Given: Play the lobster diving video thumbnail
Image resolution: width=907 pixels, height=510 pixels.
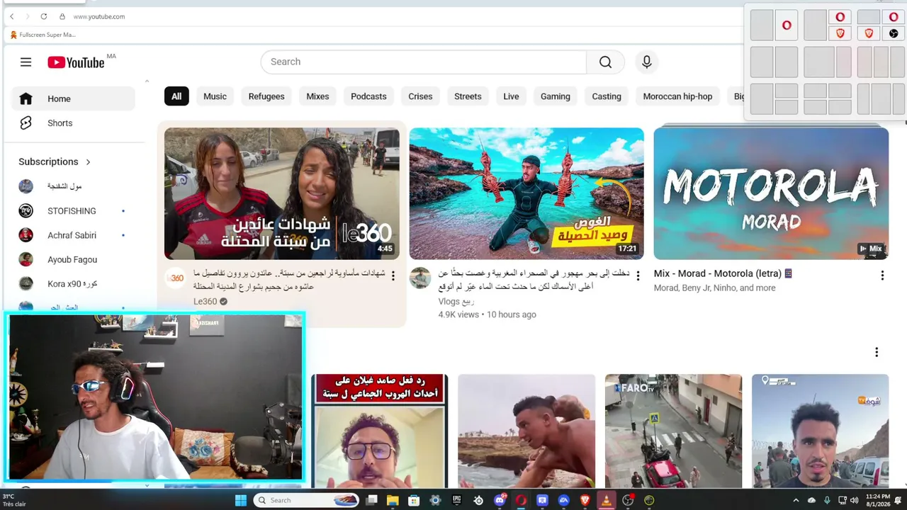Looking at the screenshot, I should click(526, 193).
